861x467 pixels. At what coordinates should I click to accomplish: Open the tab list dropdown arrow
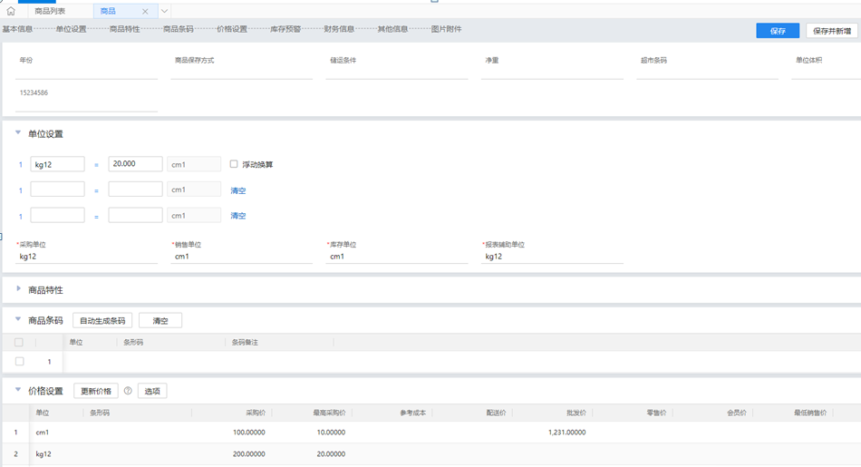tap(165, 11)
